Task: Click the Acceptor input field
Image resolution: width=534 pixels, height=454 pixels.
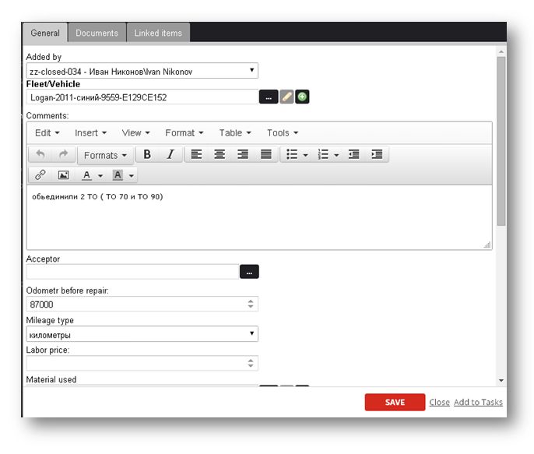Action: tap(132, 272)
